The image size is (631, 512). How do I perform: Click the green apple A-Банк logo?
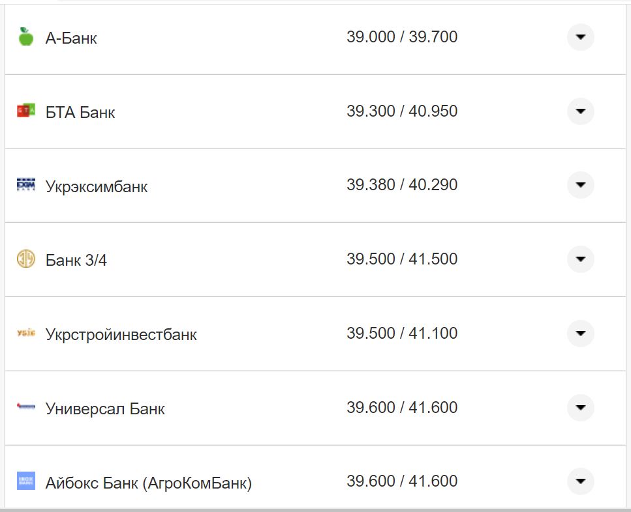[x=26, y=37]
